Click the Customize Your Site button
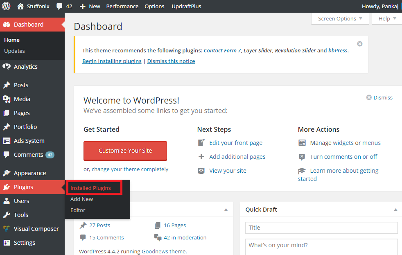This screenshot has width=402, height=255. tap(125, 151)
